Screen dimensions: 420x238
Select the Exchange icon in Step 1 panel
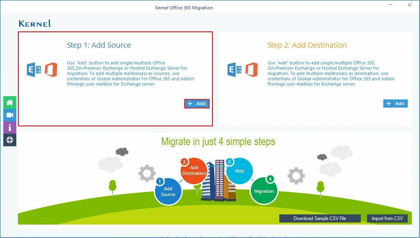(33, 69)
